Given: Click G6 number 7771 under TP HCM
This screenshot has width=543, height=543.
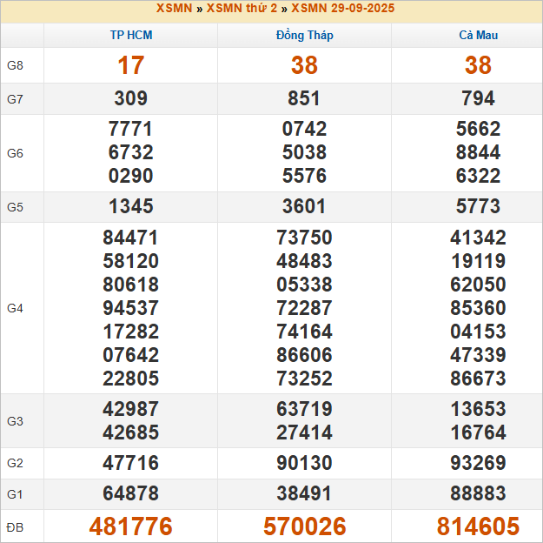Looking at the screenshot, I should click(130, 130).
